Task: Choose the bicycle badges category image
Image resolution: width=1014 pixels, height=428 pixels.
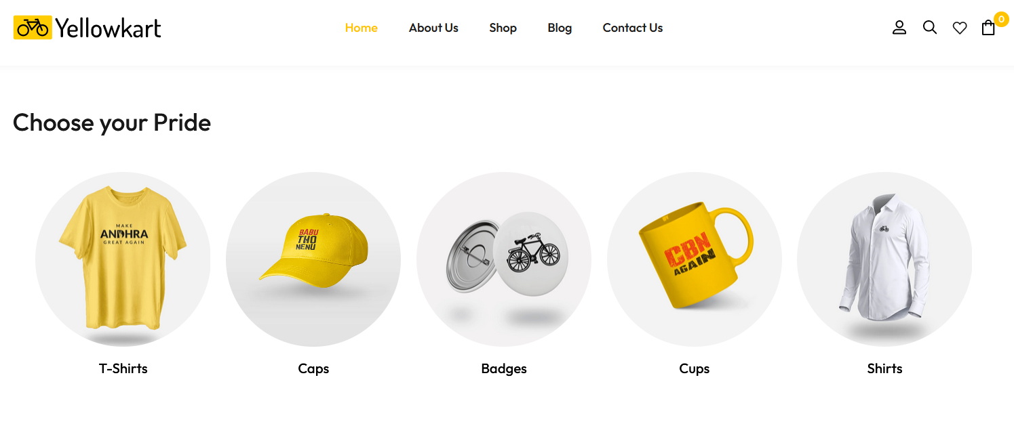Action: click(504, 259)
